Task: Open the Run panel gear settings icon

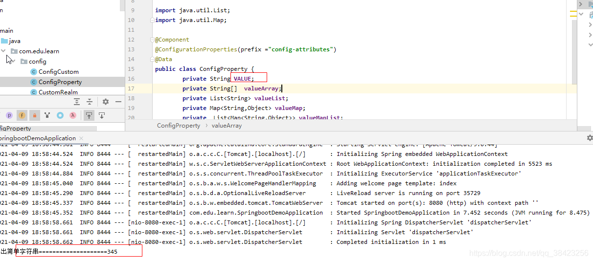Action: pyautogui.click(x=590, y=138)
